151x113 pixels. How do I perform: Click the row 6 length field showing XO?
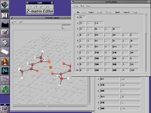pyautogui.click(x=99, y=47)
